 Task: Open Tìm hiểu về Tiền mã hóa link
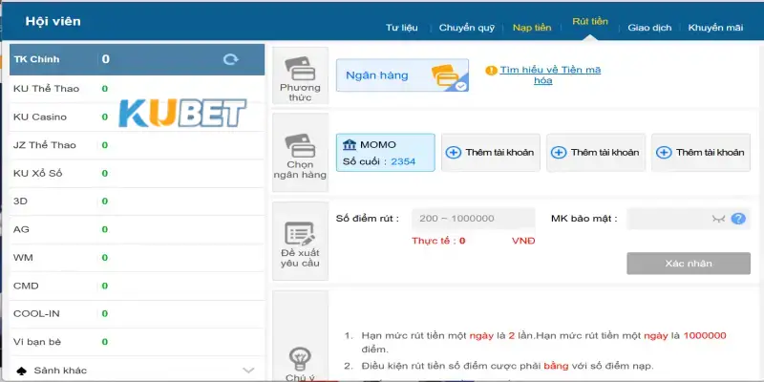pos(550,75)
